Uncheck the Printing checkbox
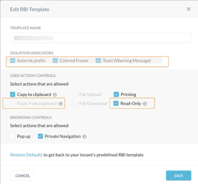Screen dimensions: 198x184 coord(116,94)
